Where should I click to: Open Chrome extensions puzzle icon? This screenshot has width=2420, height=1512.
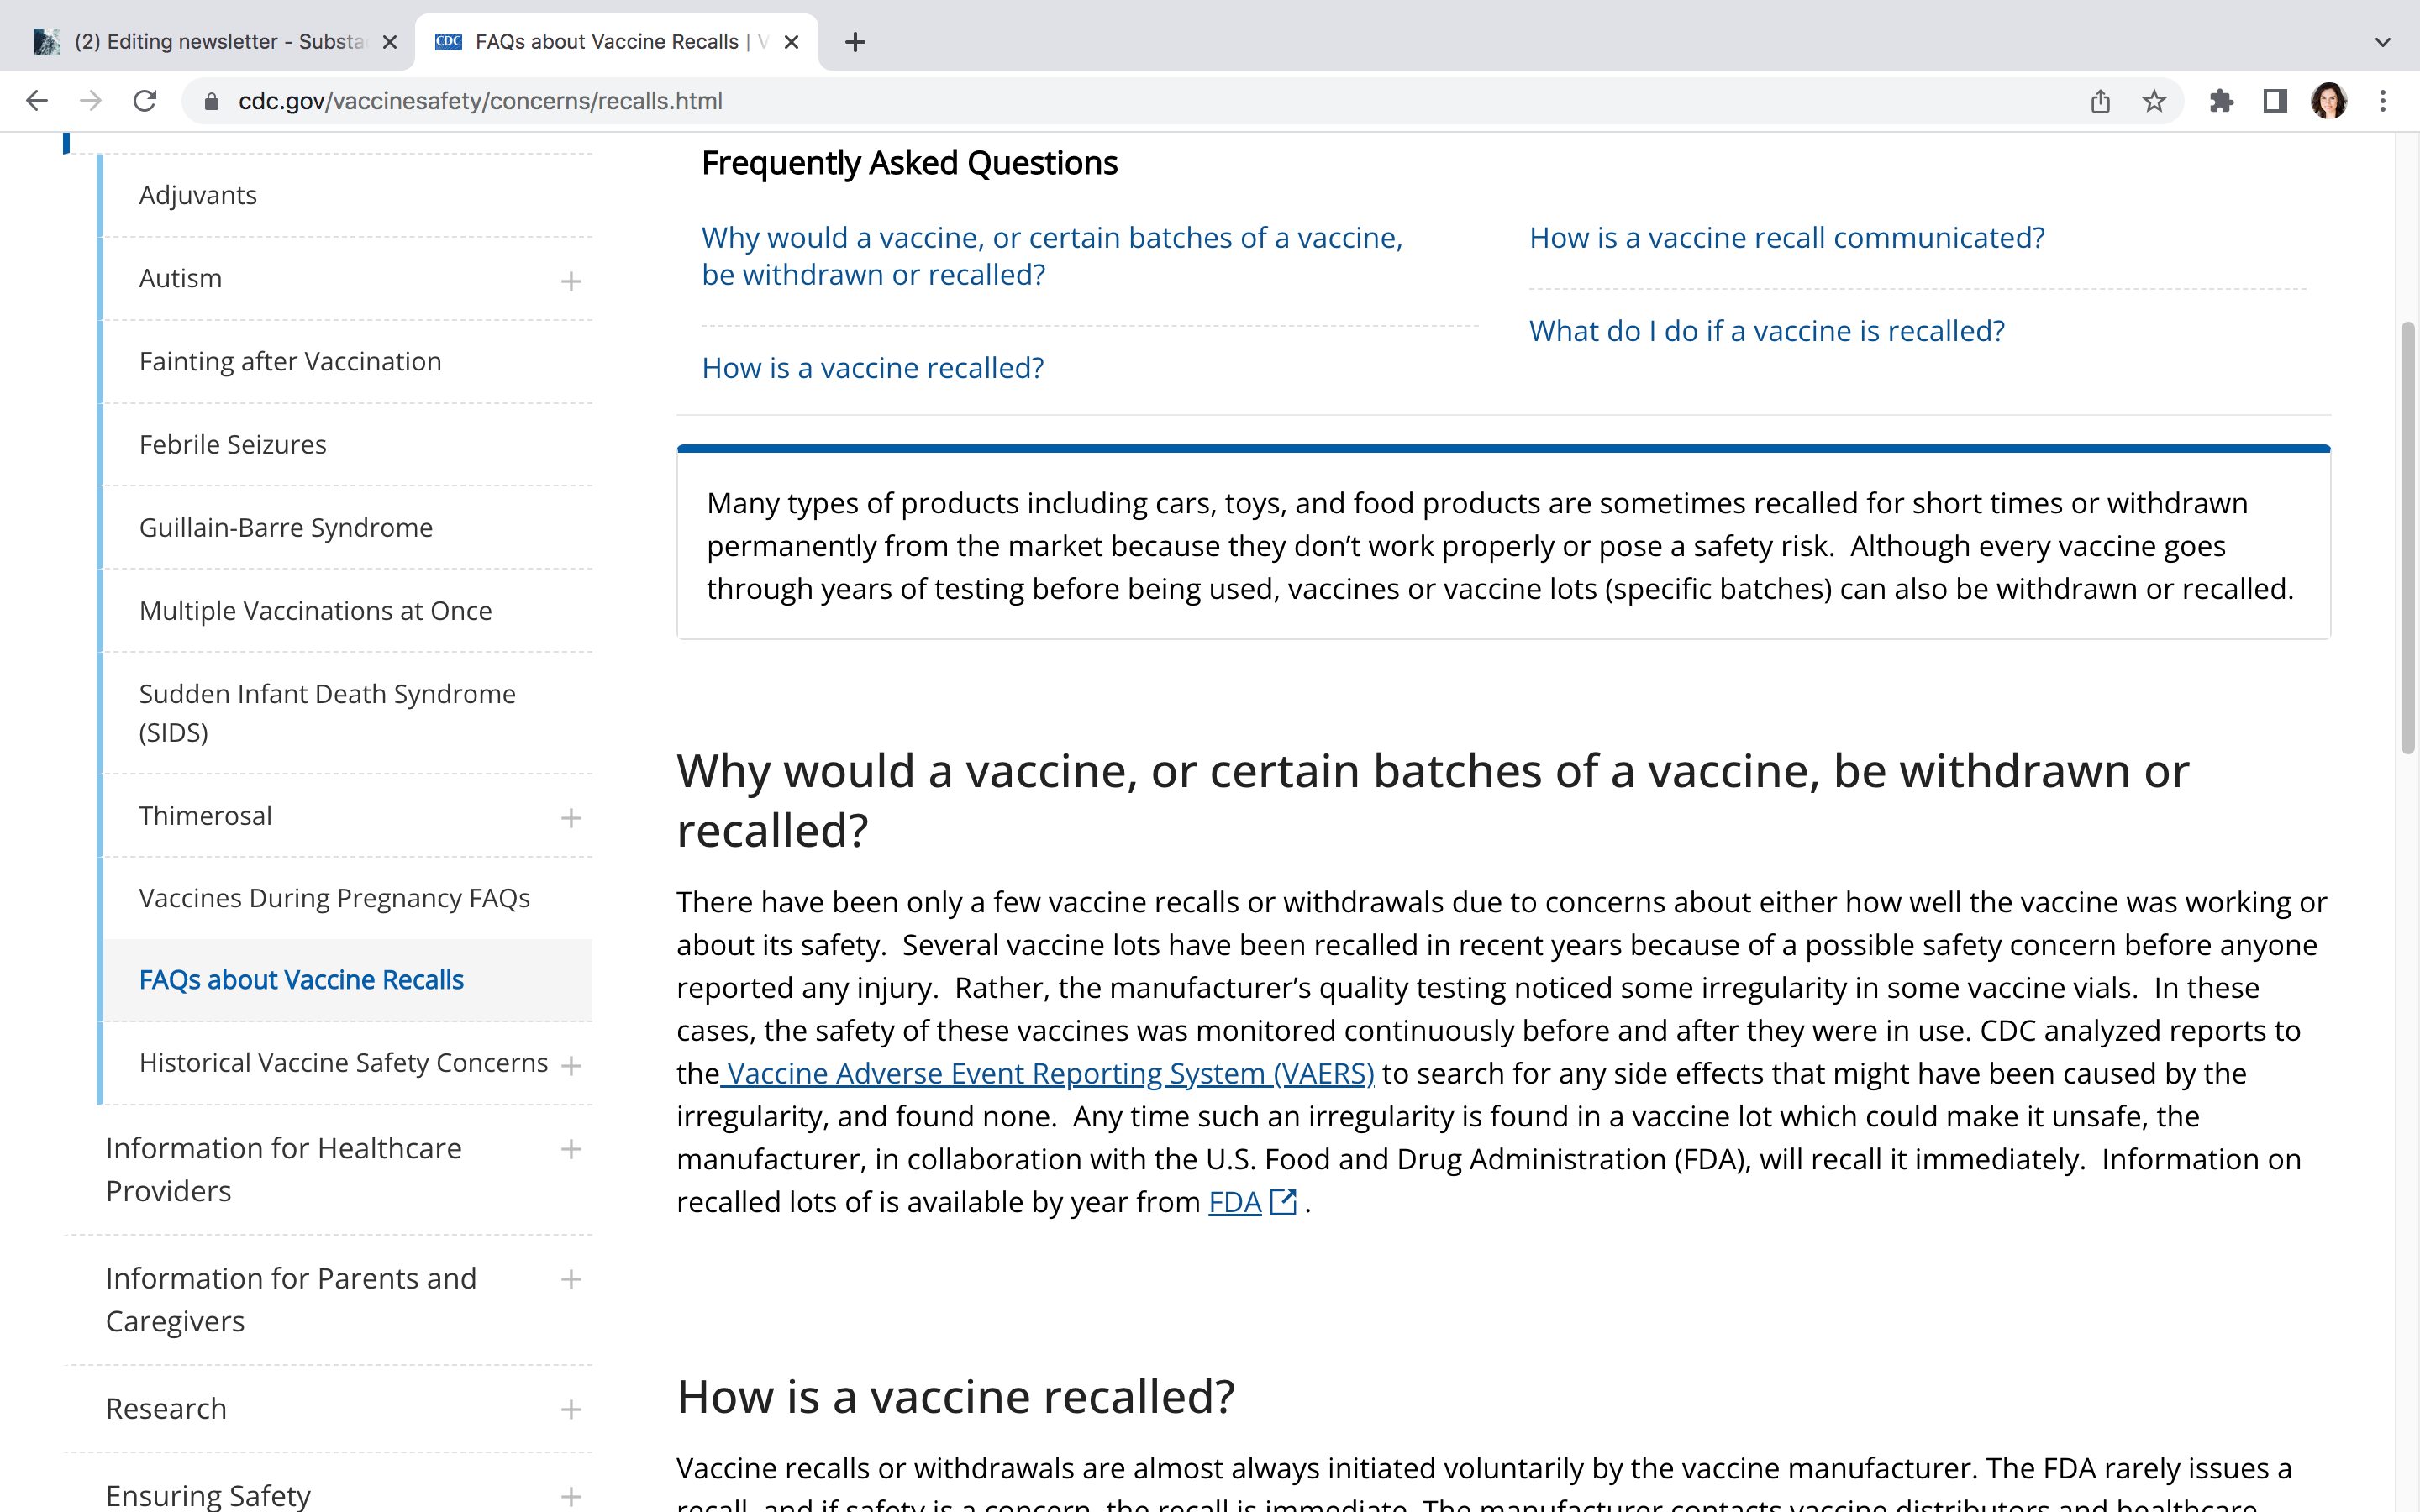point(2221,101)
